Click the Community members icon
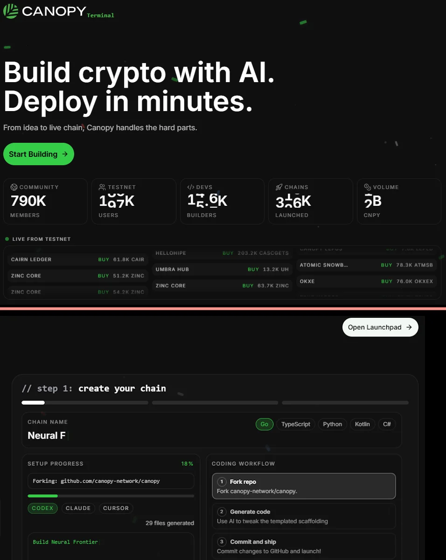 click(14, 187)
